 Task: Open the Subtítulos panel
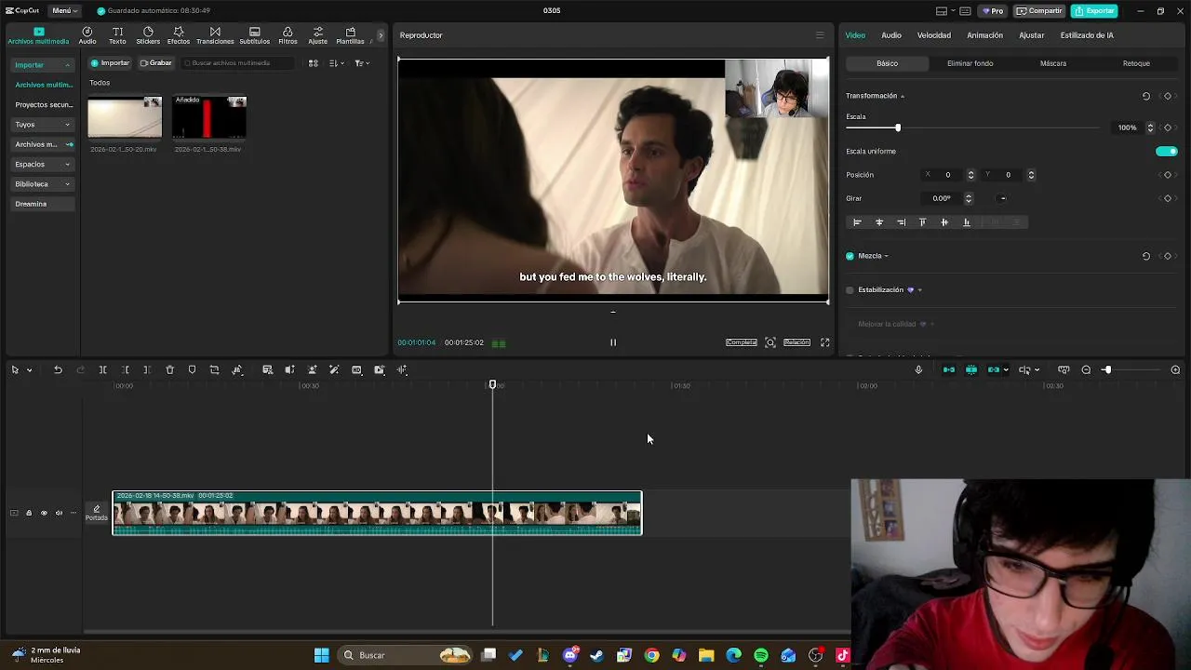pos(254,35)
